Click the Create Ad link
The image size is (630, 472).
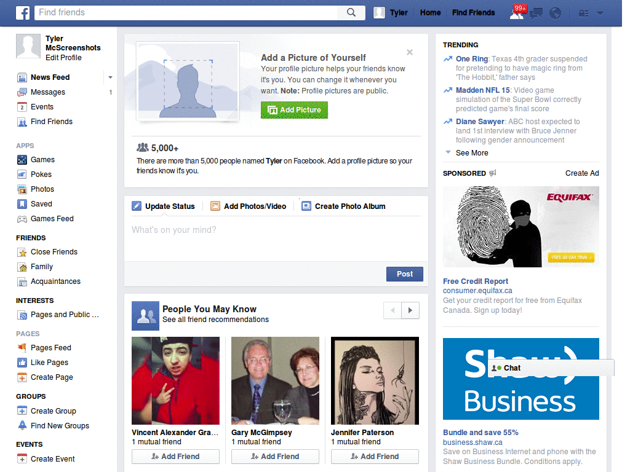point(582,173)
